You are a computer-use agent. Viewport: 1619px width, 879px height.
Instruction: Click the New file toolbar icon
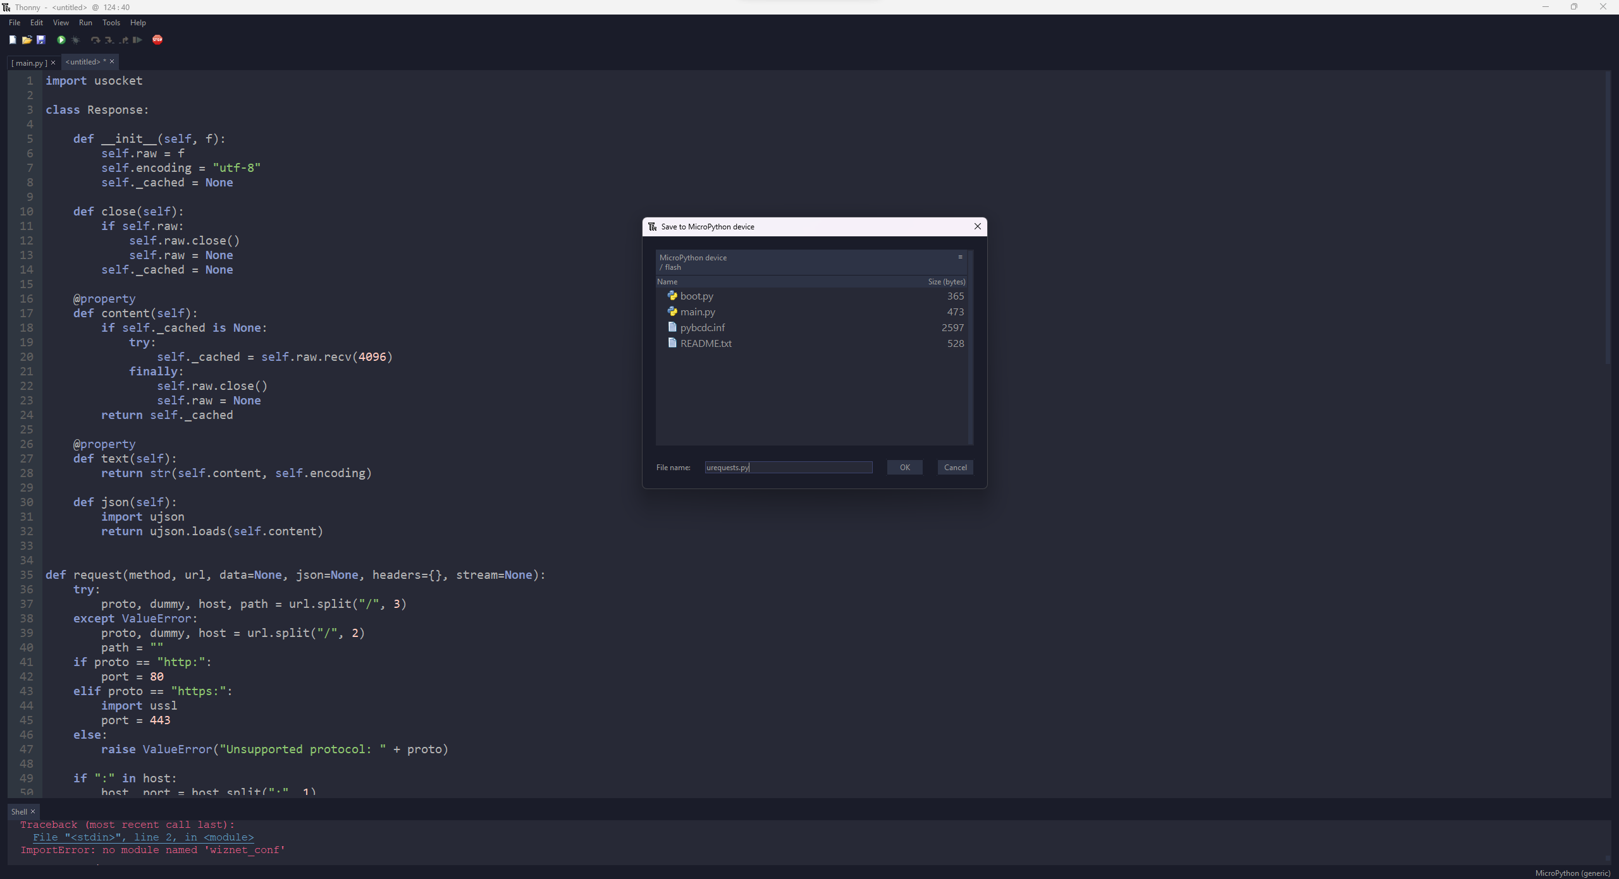[13, 40]
